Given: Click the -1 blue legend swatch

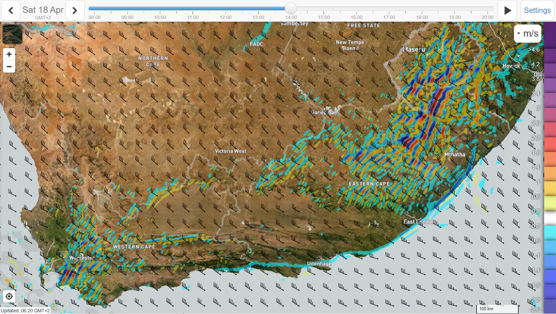Looking at the screenshot, I should click(550, 256).
